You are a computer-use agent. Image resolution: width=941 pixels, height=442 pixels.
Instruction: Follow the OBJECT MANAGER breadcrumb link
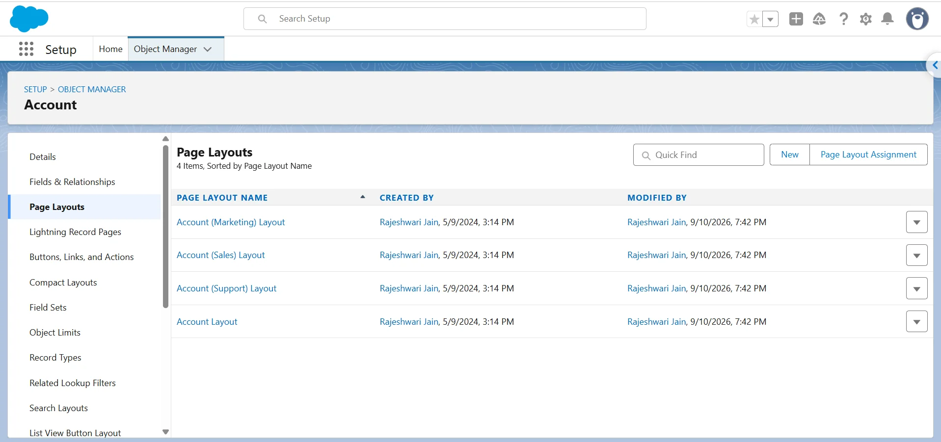92,89
